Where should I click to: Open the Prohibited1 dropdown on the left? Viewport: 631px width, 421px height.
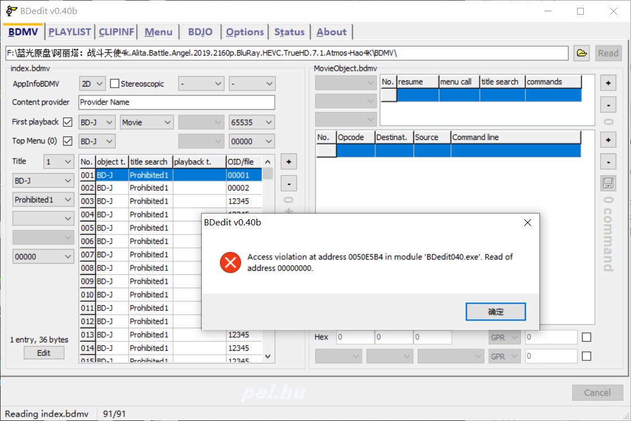tap(43, 200)
